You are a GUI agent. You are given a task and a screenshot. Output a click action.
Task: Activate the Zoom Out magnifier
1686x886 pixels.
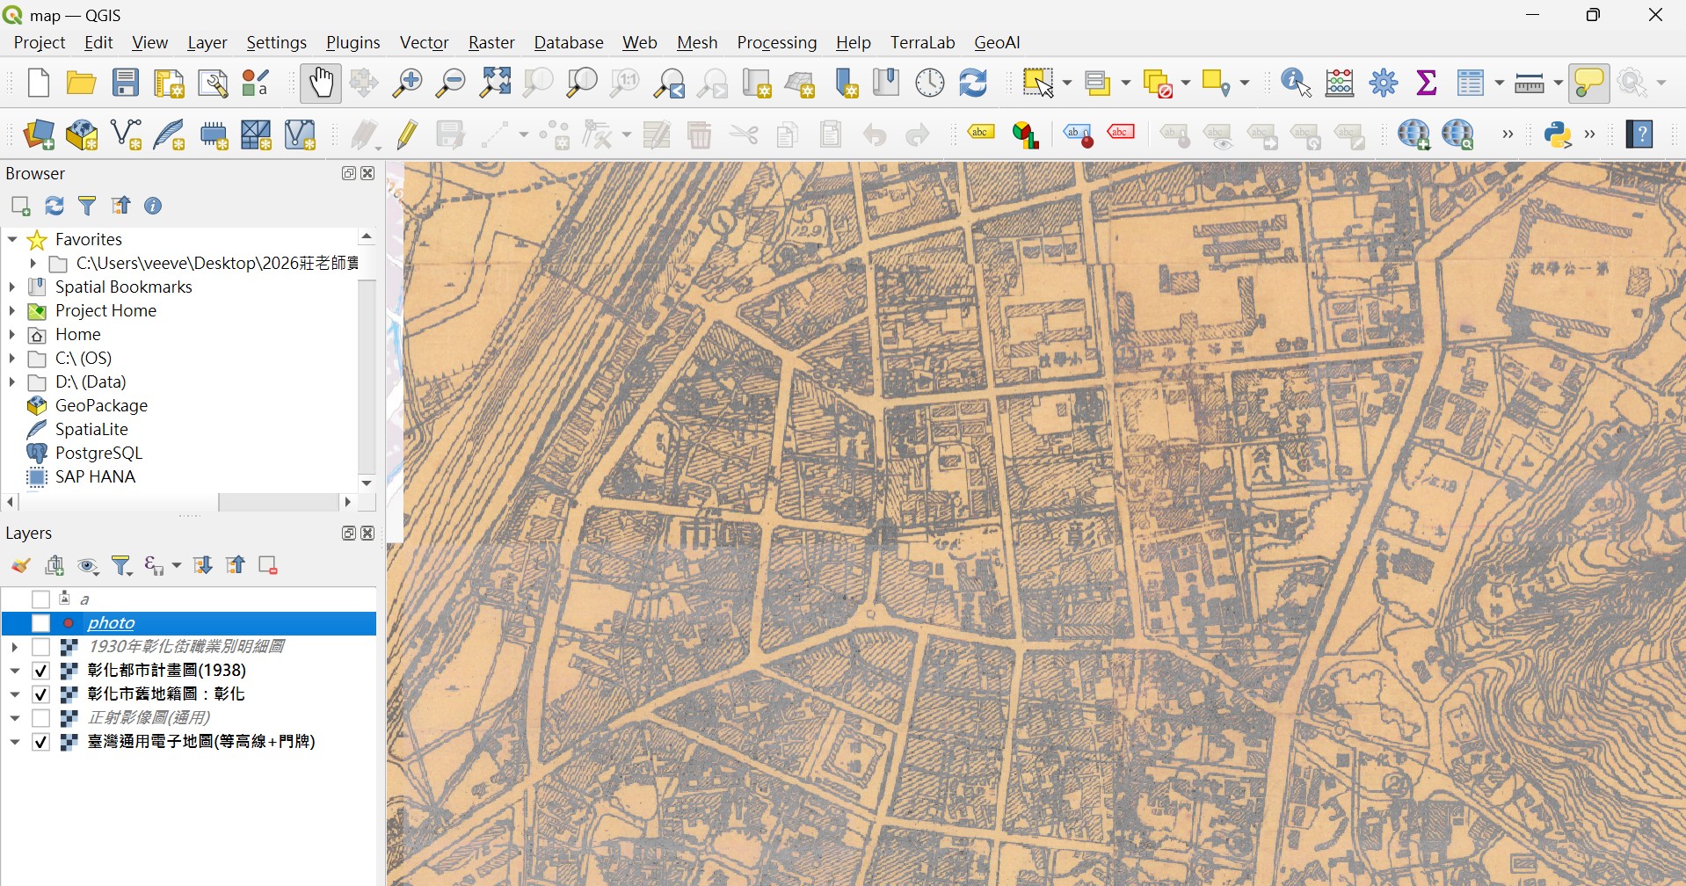[451, 83]
